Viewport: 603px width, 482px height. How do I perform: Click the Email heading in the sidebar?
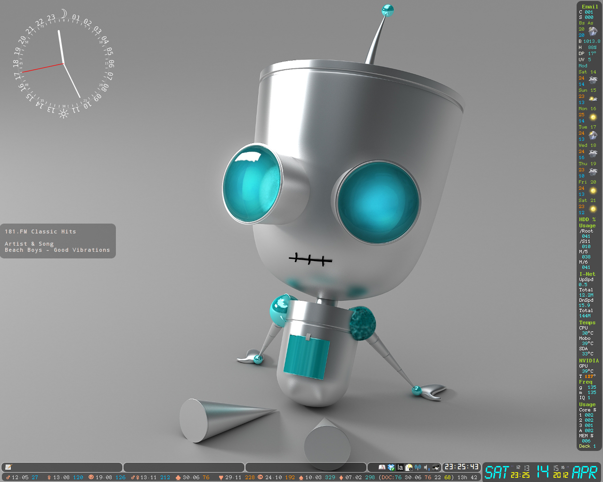pyautogui.click(x=589, y=7)
